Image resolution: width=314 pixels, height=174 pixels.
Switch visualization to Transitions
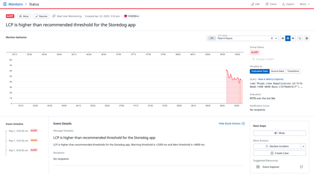[293, 71]
